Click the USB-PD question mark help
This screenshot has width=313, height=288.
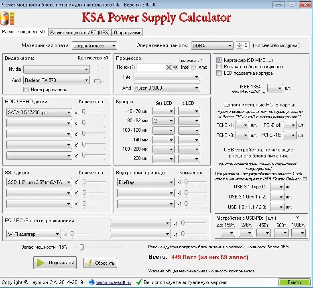click(297, 218)
